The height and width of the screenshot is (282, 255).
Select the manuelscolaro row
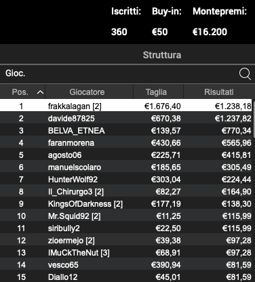[x=126, y=167]
